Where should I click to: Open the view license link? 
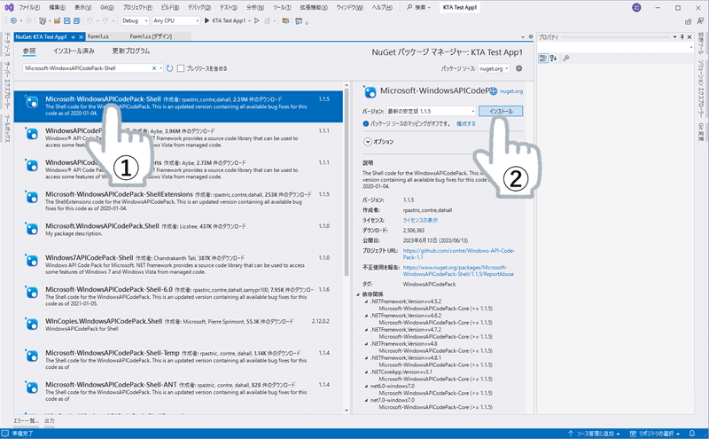pyautogui.click(x=420, y=221)
